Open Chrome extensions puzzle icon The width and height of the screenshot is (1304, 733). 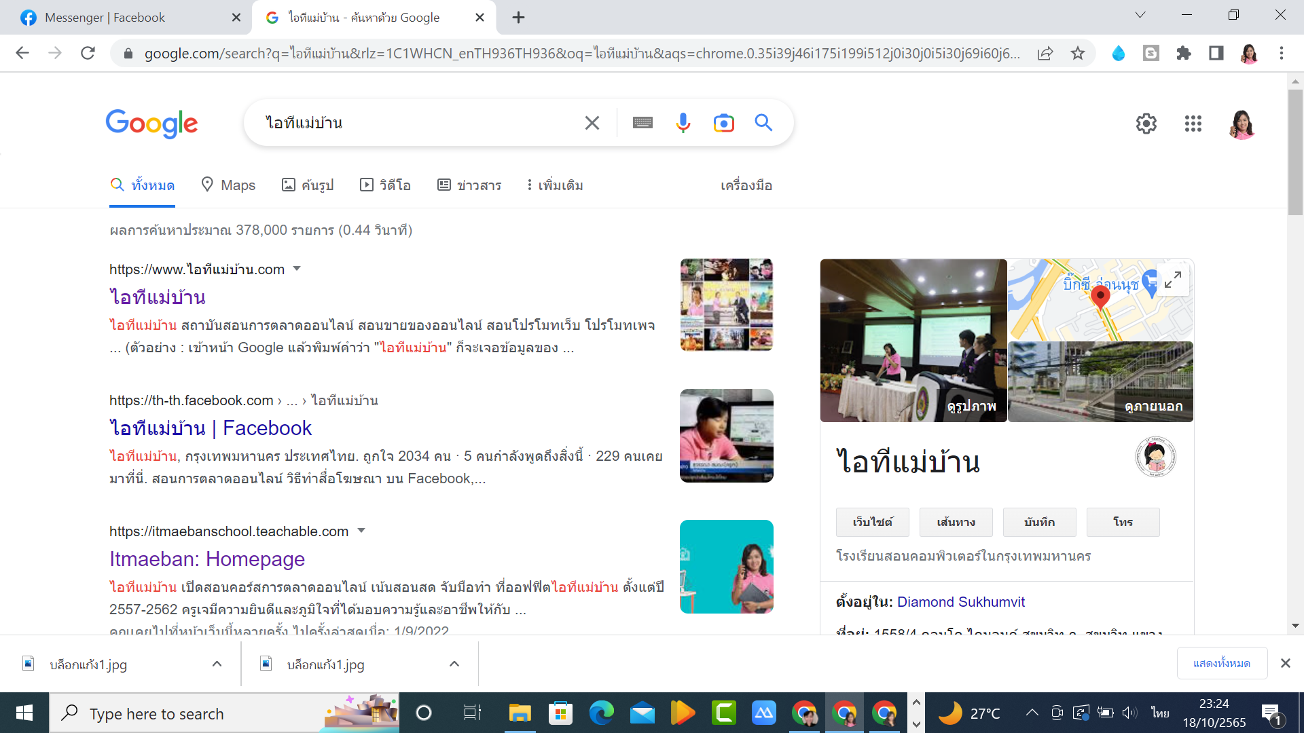1184,53
